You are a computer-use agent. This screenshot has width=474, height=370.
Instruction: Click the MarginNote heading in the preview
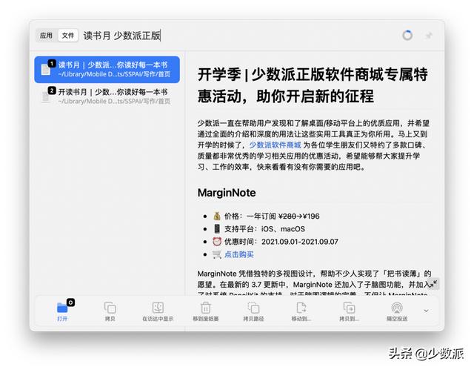[x=227, y=193]
